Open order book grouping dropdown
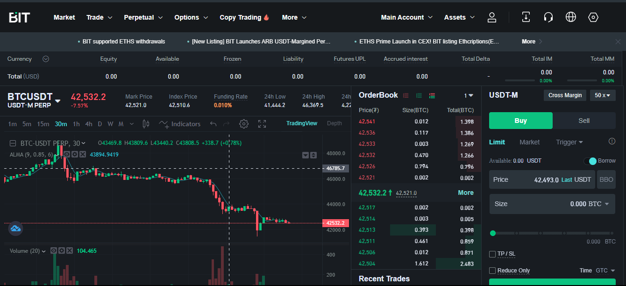The height and width of the screenshot is (286, 626). pos(469,95)
